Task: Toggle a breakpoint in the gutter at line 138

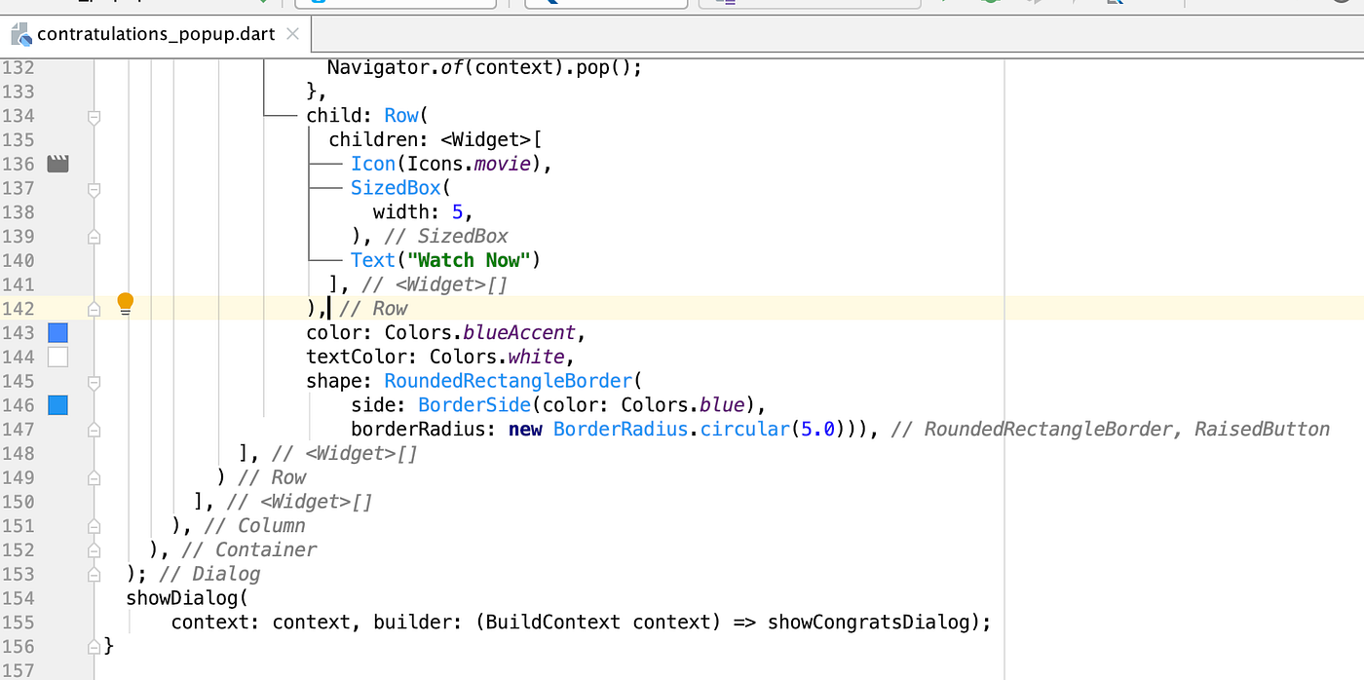Action: (x=57, y=211)
